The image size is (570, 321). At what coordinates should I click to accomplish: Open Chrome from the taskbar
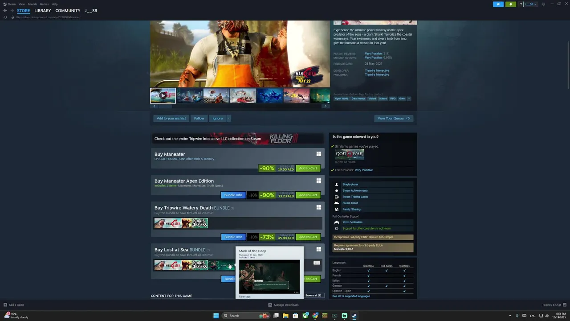pyautogui.click(x=315, y=316)
